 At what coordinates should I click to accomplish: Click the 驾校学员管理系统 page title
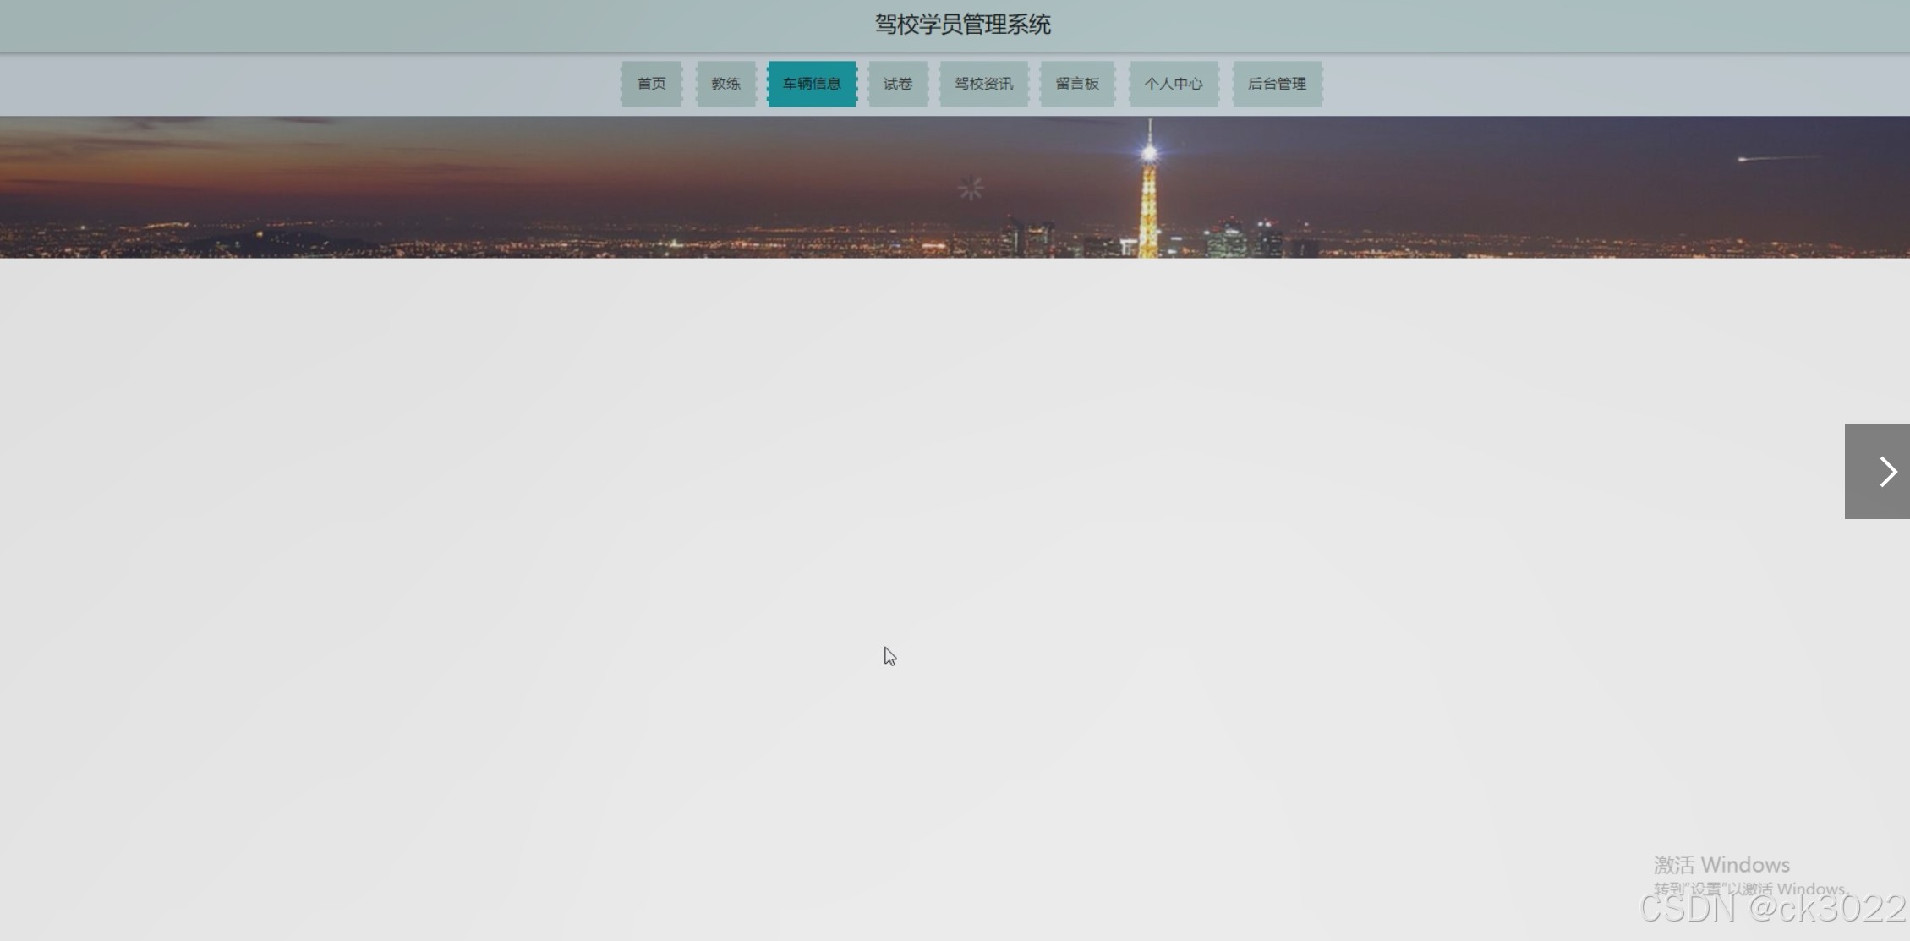tap(962, 25)
